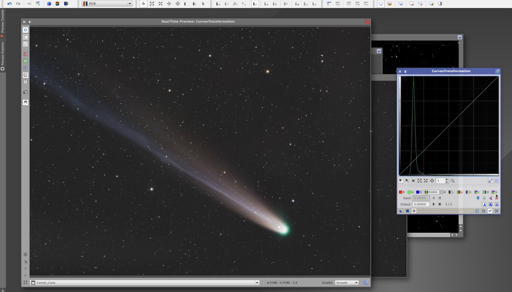Reset CurvesTransformation with the bottom-right reset icon

(497, 211)
